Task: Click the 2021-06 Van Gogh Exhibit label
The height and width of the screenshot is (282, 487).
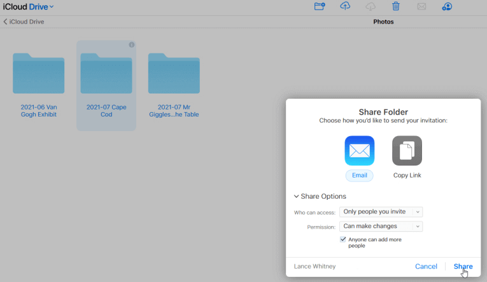Action: [38, 111]
